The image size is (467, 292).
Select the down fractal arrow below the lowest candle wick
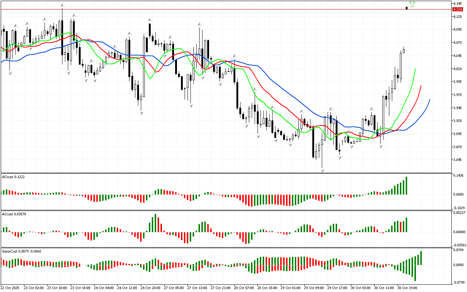(322, 170)
